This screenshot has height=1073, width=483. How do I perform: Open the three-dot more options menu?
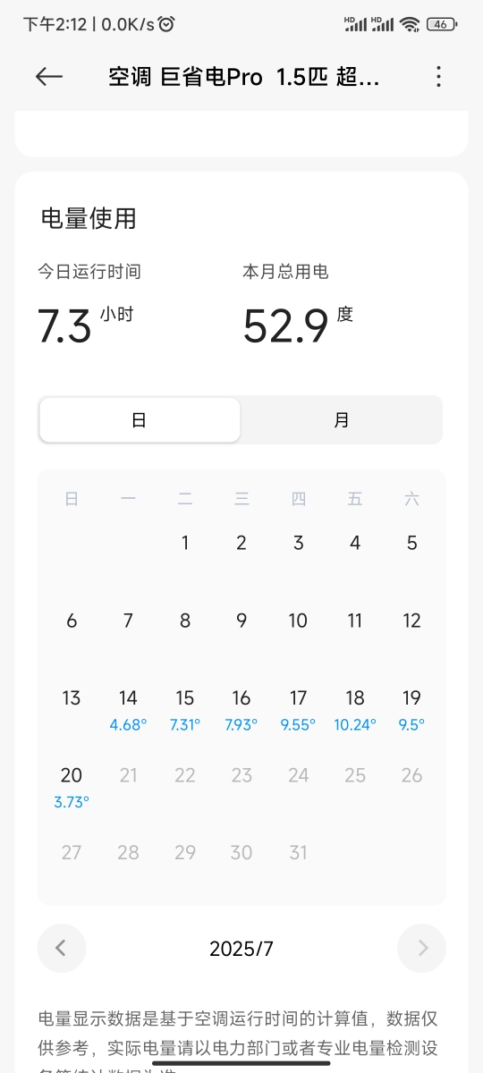click(x=438, y=77)
